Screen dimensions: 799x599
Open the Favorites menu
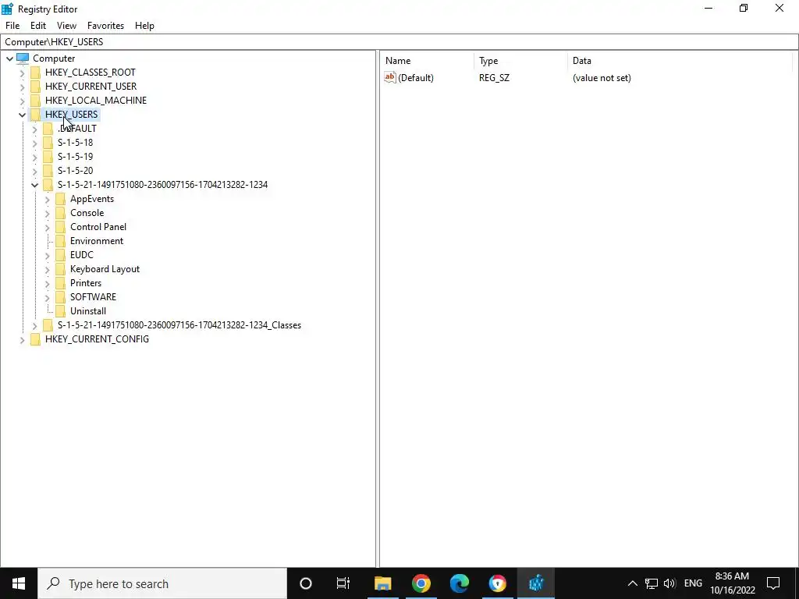[x=105, y=26]
